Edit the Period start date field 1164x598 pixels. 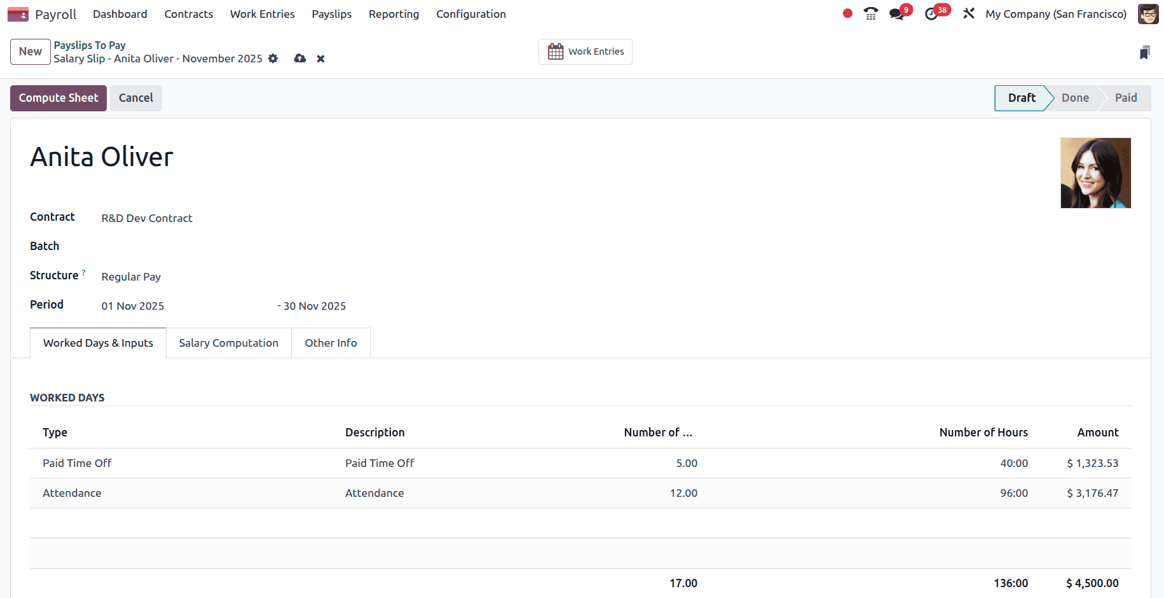click(133, 305)
